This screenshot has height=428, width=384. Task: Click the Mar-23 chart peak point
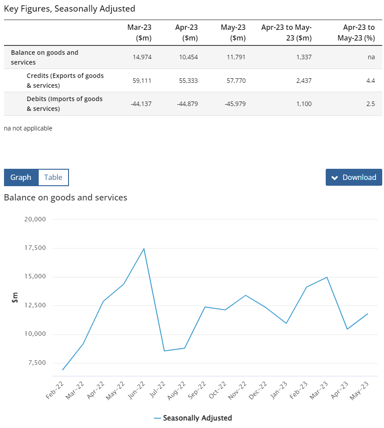(x=327, y=277)
